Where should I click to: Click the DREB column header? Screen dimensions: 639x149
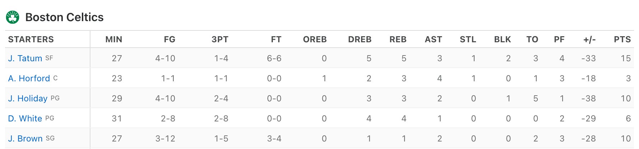click(360, 39)
